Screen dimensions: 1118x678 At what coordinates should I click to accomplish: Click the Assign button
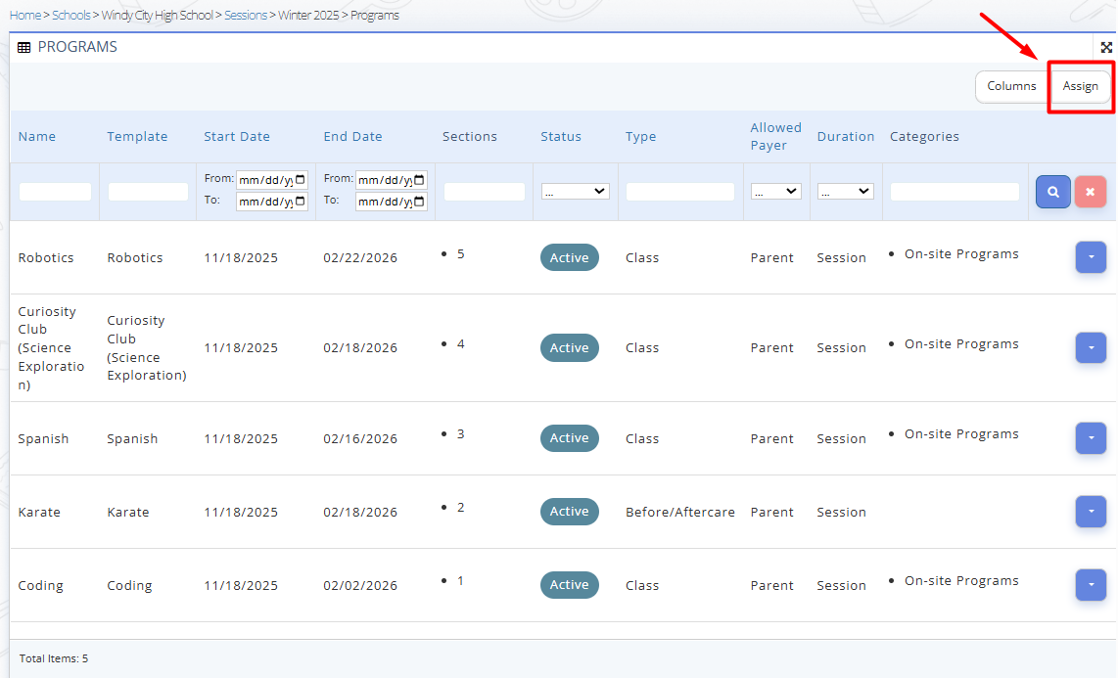[1080, 86]
